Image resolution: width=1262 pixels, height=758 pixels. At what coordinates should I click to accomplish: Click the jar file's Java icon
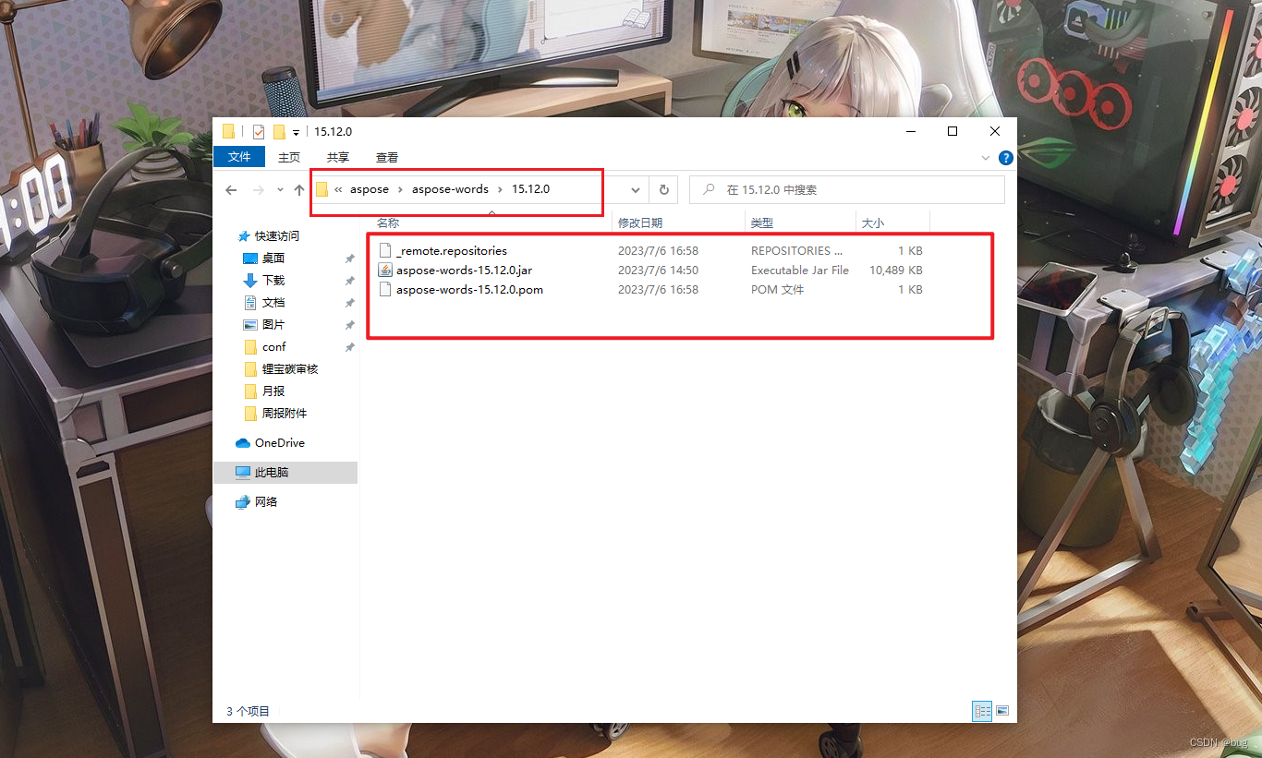click(x=386, y=270)
